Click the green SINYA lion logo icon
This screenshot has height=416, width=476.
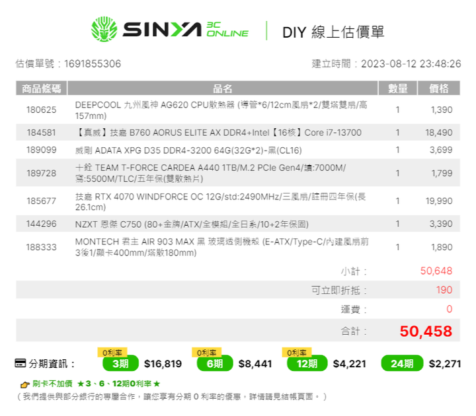[x=104, y=30]
